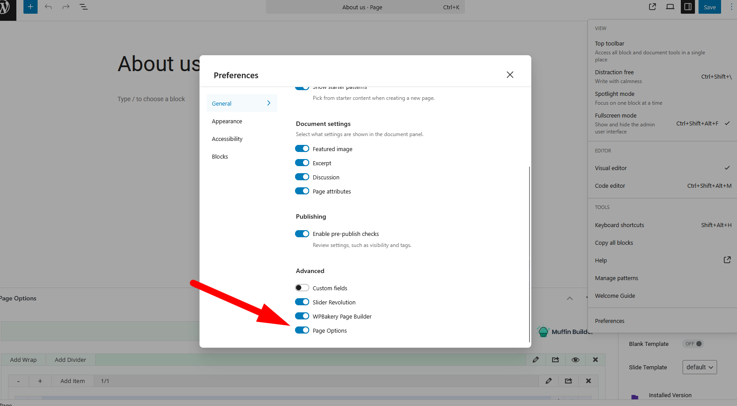
Task: Collapse the Page Options panel chevron
Action: [569, 299]
